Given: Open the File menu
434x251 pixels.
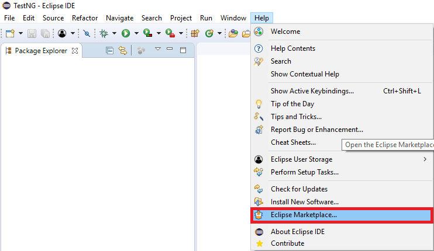Looking at the screenshot, I should click(x=9, y=18).
